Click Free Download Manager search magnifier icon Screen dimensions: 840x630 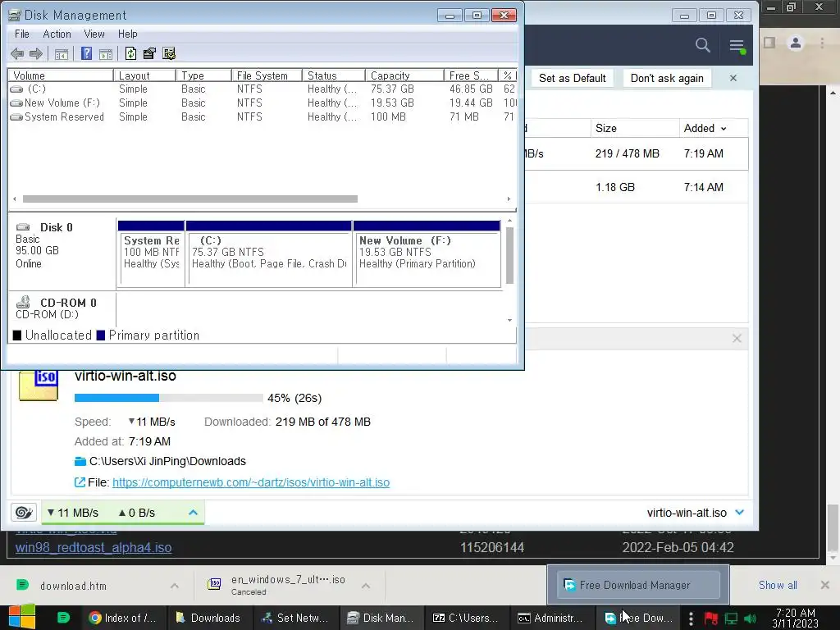(x=703, y=45)
